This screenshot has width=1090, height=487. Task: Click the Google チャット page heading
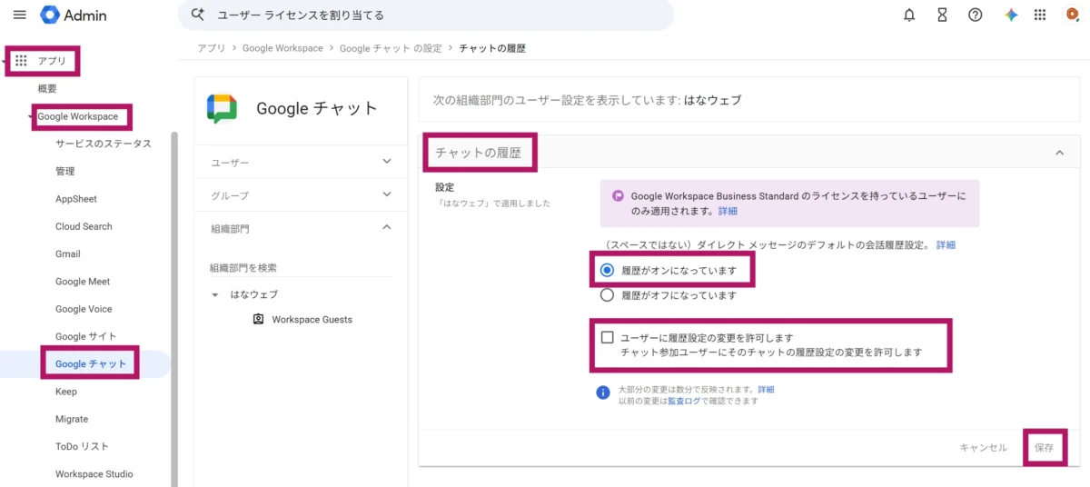[317, 108]
